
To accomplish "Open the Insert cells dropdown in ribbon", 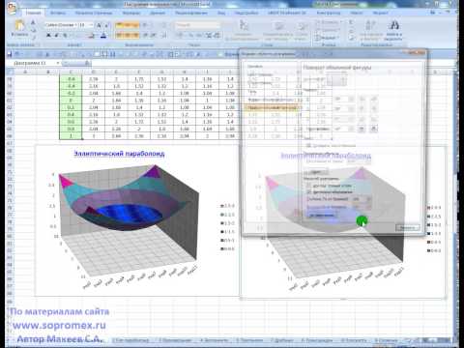I will coord(328,22).
